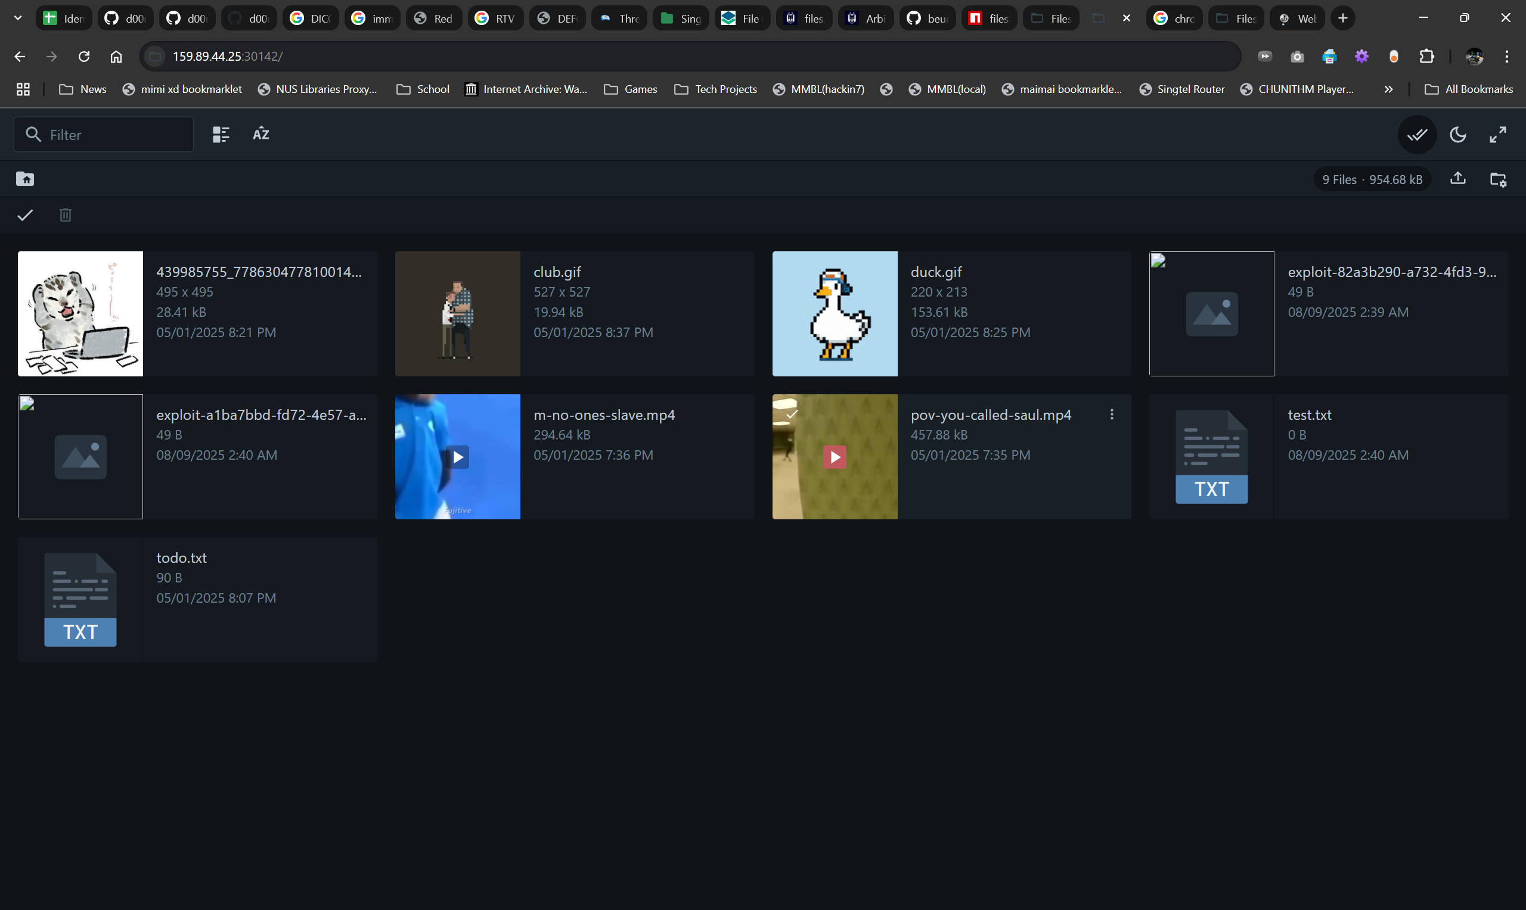Enter fullscreen with the expand icon

(1498, 134)
